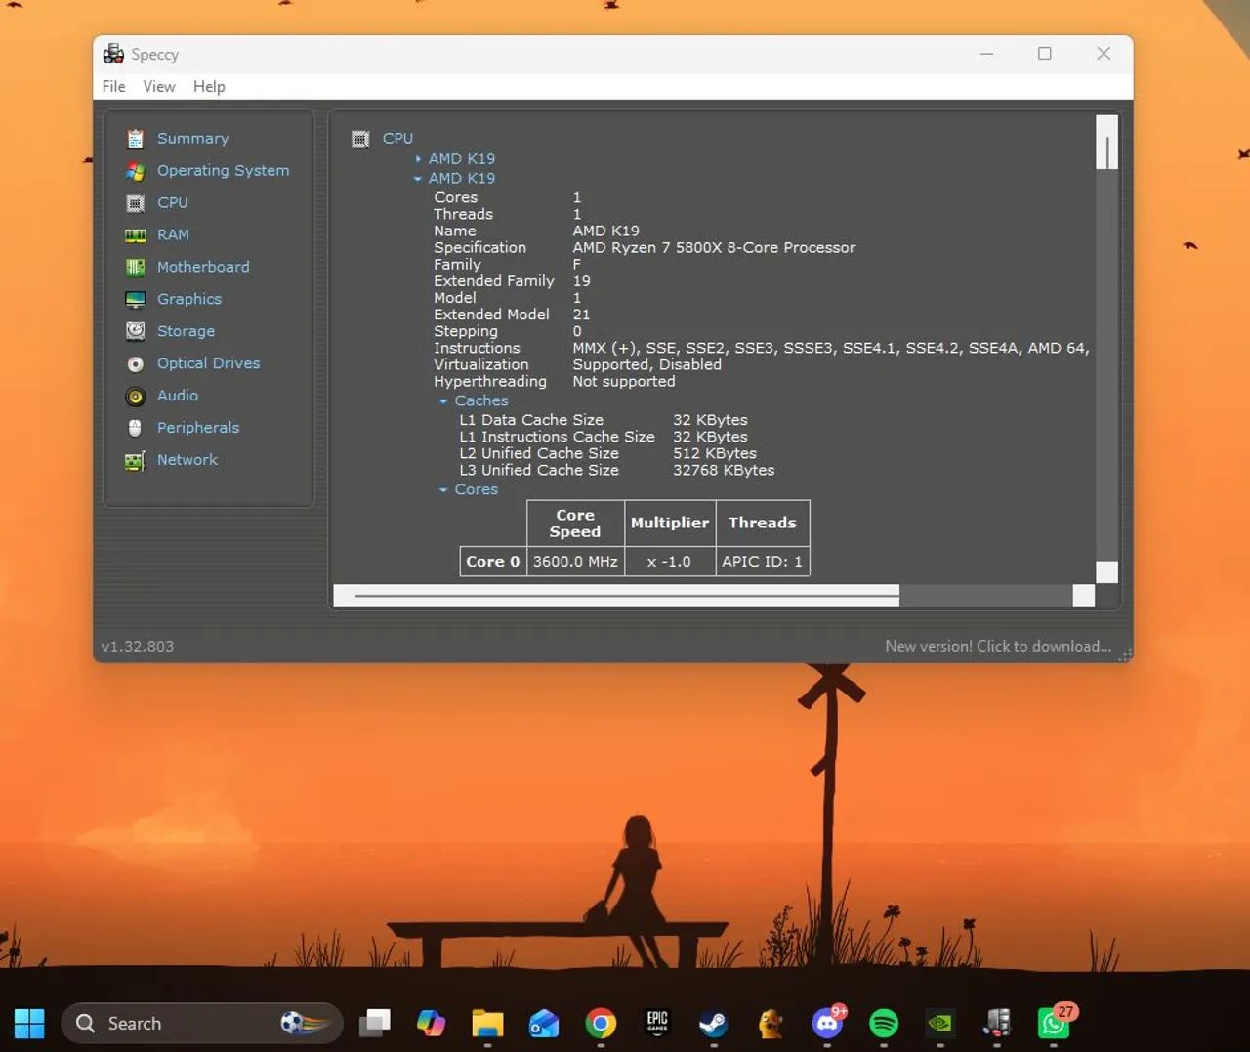The height and width of the screenshot is (1052, 1250).
Task: Select Optical Drives section label
Action: pos(209,363)
